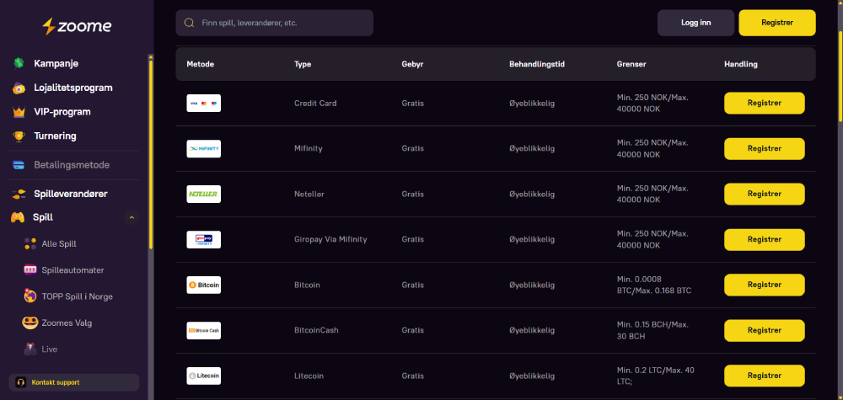Open Spilleverandører in the sidebar
Image resolution: width=843 pixels, height=400 pixels.
click(x=70, y=194)
